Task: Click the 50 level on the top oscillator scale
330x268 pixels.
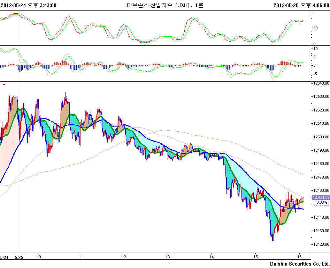Action: pos(315,28)
